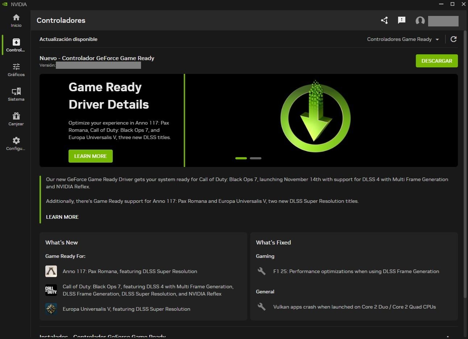Viewport: 468px width, 339px height.
Task: Open the Controladores Game Ready dropdown
Action: (x=399, y=39)
